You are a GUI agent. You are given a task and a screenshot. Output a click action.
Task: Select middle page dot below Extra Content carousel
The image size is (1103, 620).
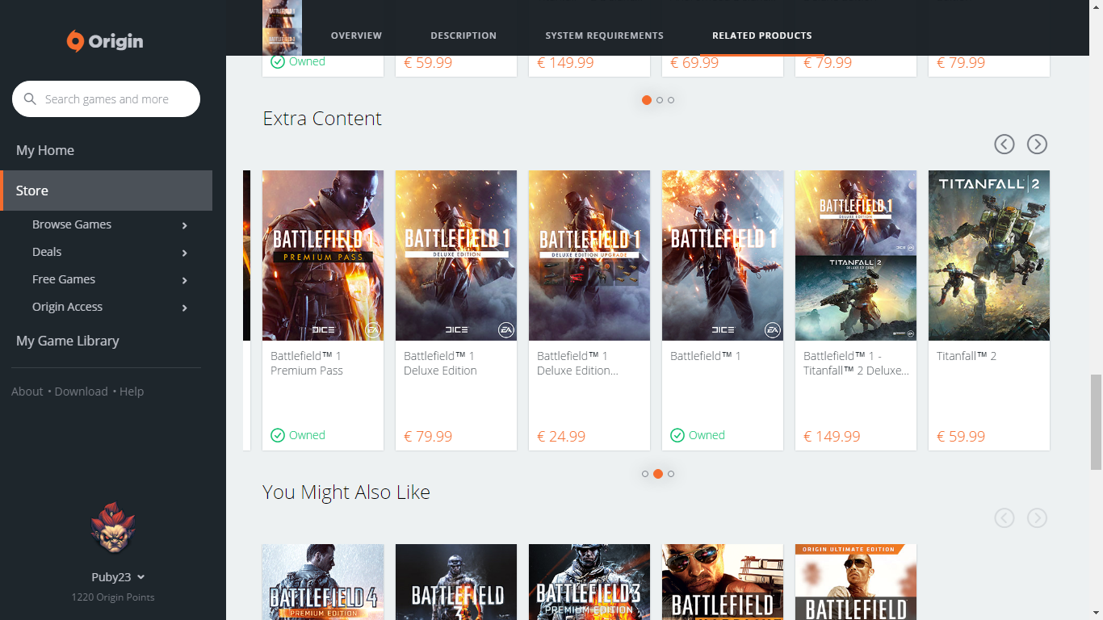pyautogui.click(x=658, y=474)
